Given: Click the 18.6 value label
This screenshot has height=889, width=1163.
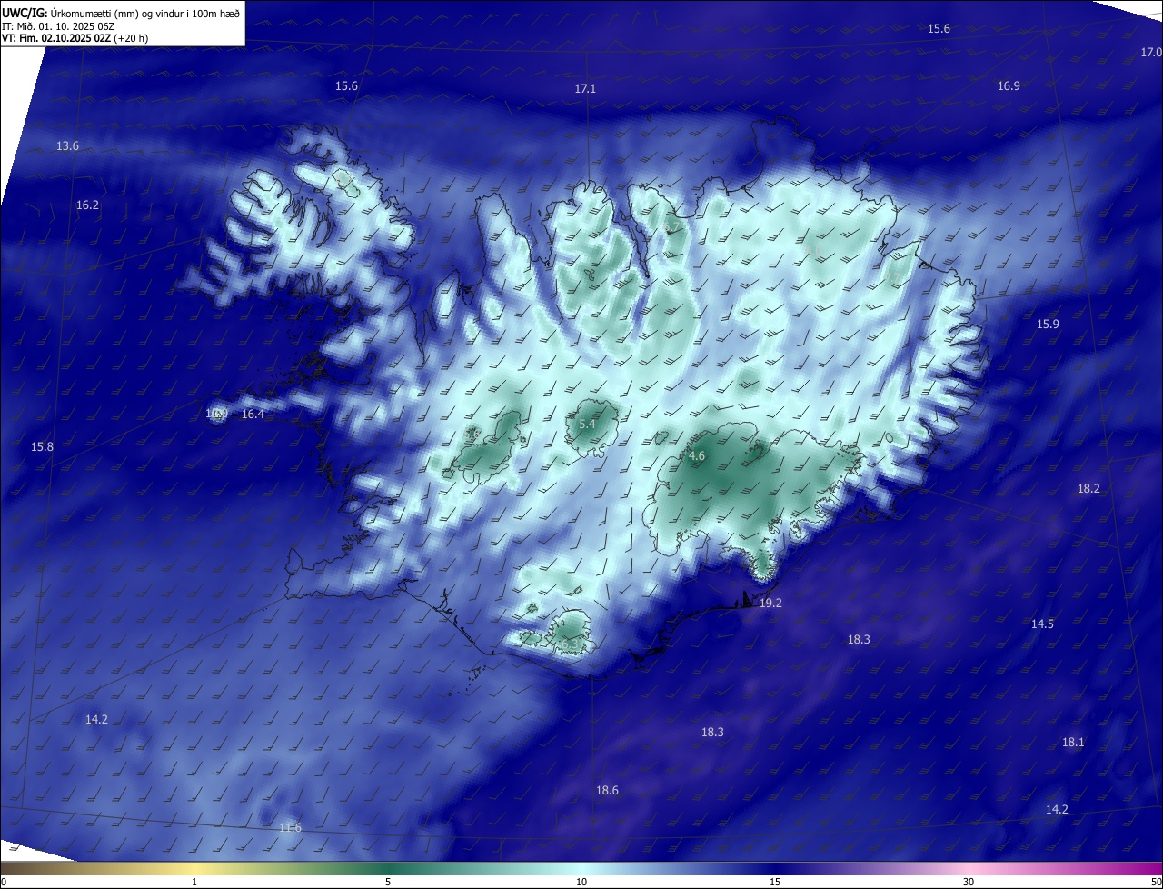Looking at the screenshot, I should [x=607, y=791].
